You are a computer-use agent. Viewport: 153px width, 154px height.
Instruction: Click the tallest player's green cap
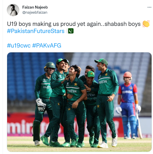[101, 61]
